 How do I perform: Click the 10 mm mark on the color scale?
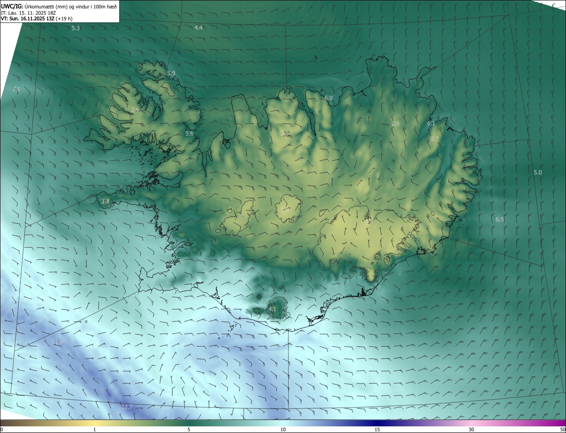(283, 429)
